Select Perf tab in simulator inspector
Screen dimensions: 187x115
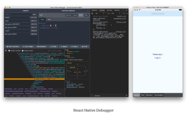(x=143, y=95)
